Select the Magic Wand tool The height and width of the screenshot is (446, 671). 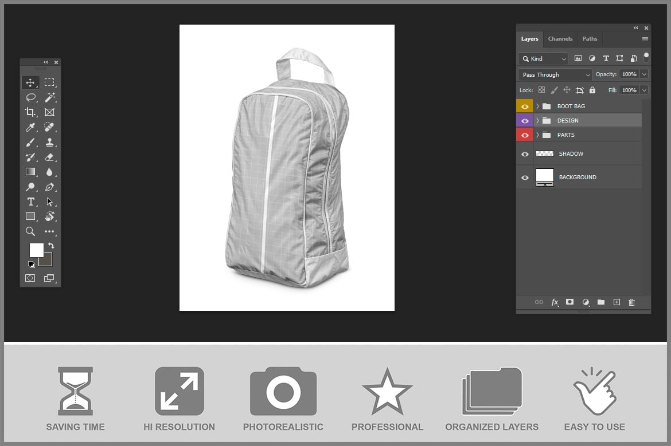pos(50,97)
